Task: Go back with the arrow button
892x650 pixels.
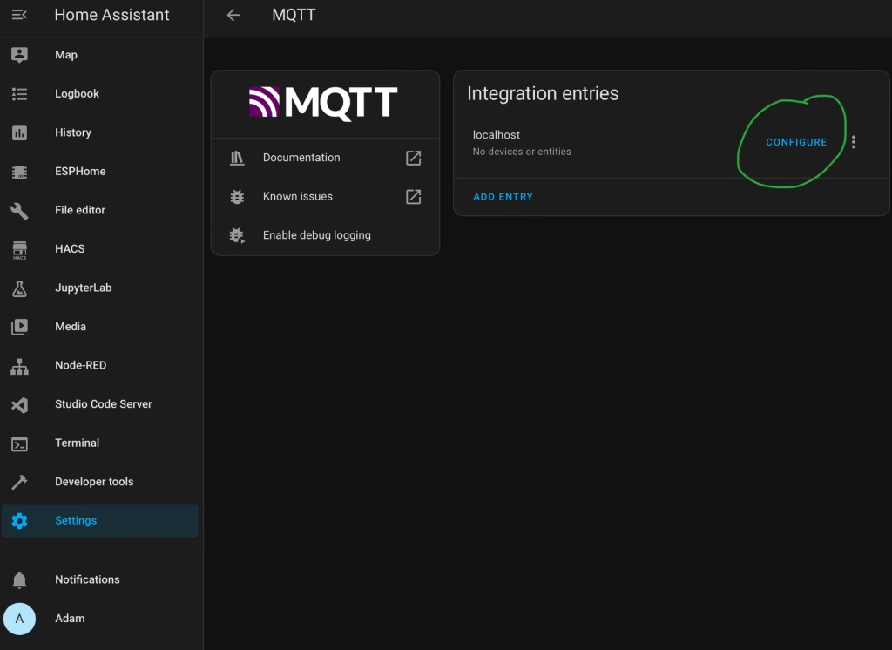Action: point(233,14)
